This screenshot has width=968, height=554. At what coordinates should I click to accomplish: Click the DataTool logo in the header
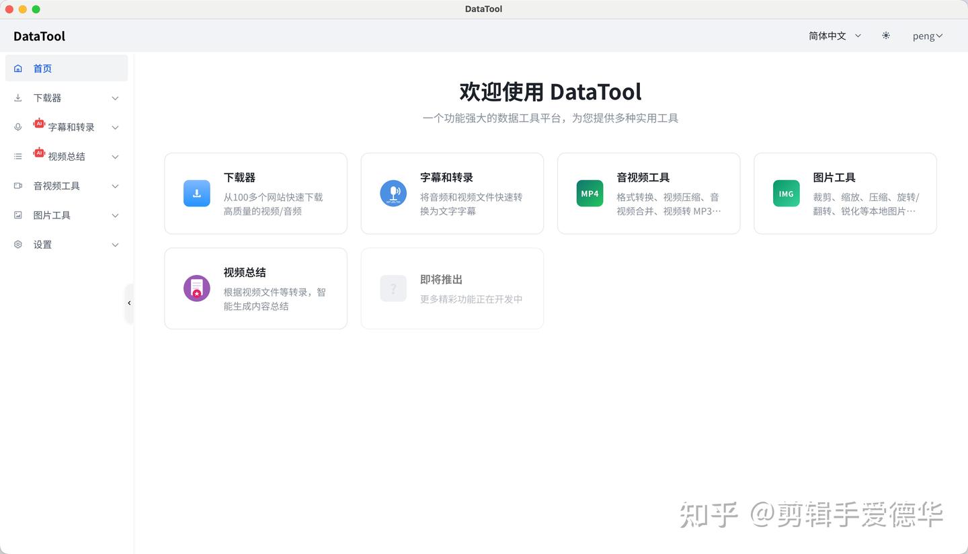coord(40,36)
